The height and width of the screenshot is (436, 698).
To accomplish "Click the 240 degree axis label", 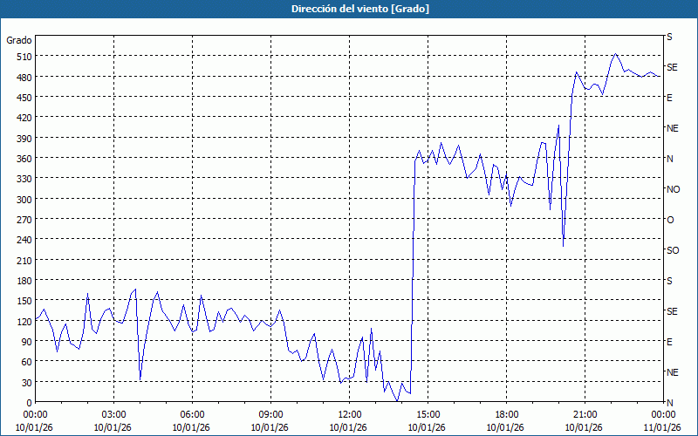I will pos(21,240).
